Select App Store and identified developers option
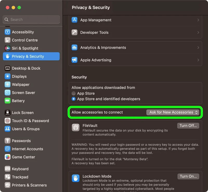Image resolution: width=208 pixels, height=192 pixels. [x=74, y=99]
